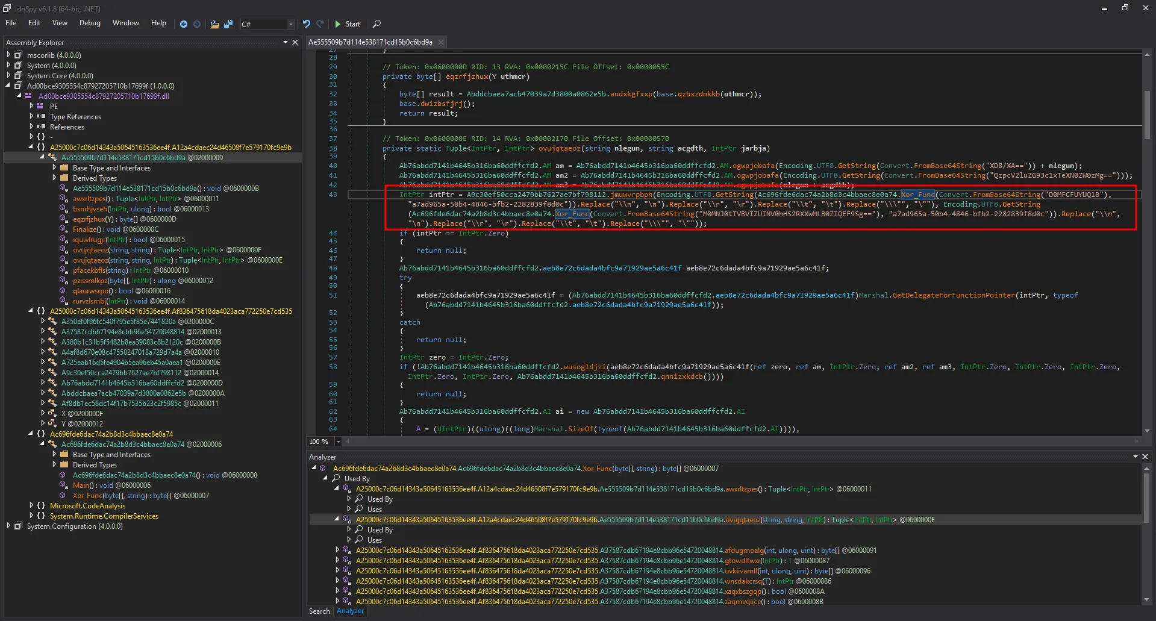
Task: Click the Open file folder icon
Action: [214, 24]
